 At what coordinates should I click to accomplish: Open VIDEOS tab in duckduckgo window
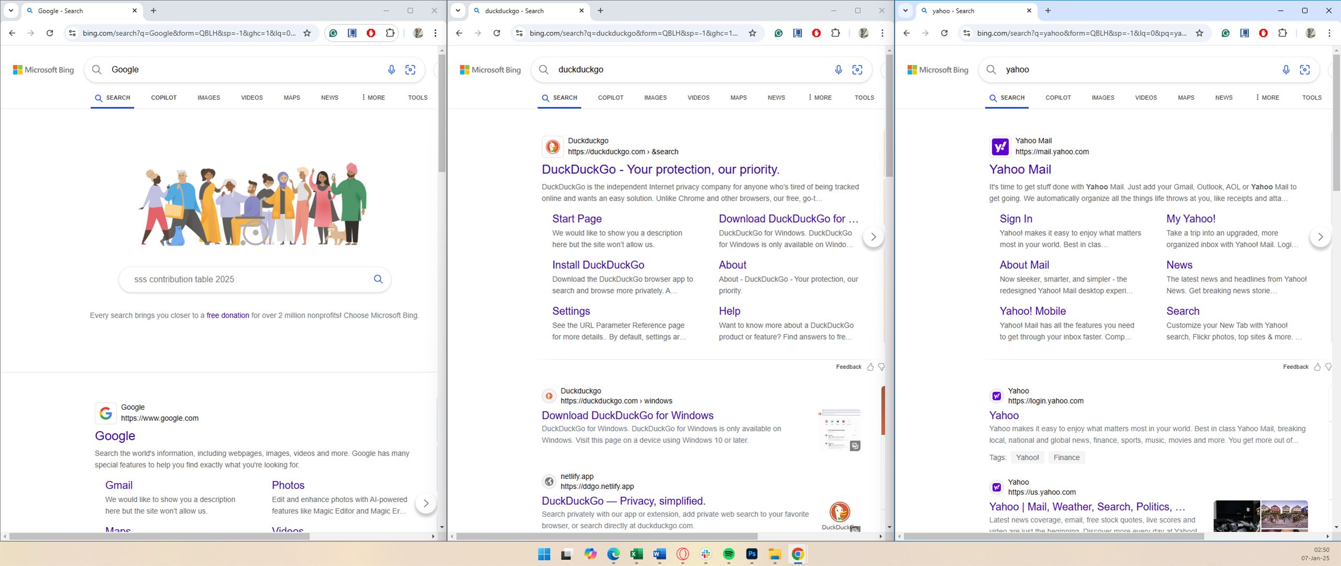(698, 97)
